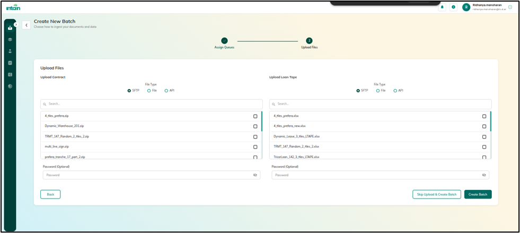Click the info icon in header
520x233 pixels.
click(453, 7)
